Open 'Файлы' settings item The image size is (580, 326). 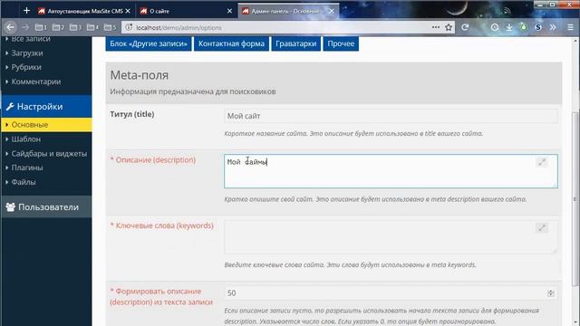coord(24,182)
